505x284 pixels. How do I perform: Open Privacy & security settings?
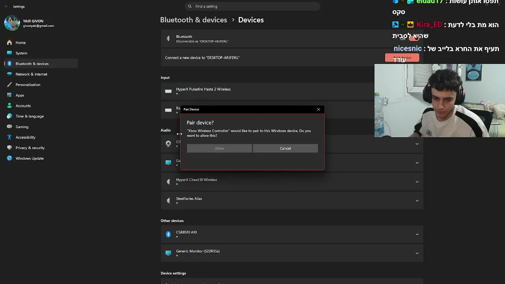(x=30, y=148)
